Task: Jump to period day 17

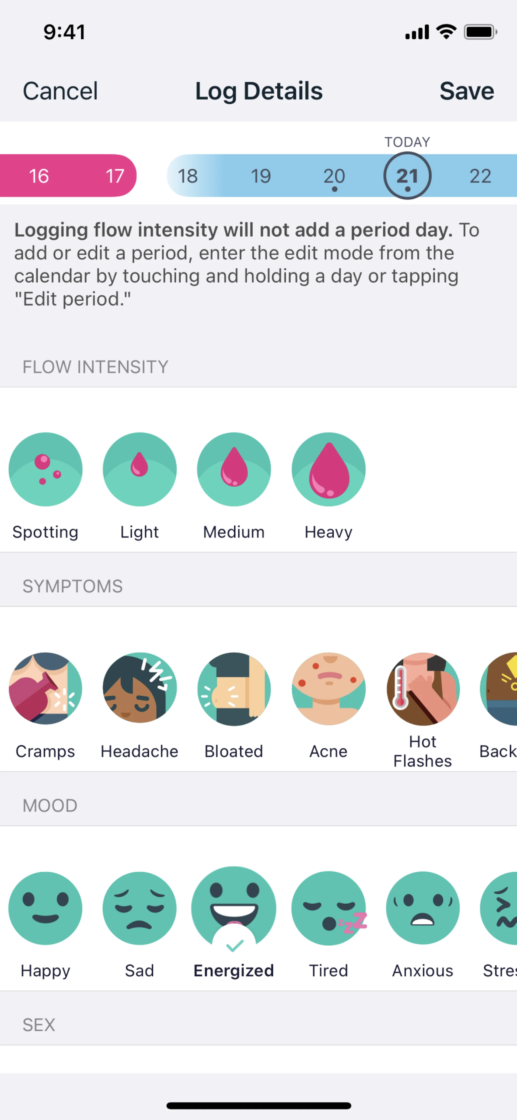Action: pyautogui.click(x=115, y=176)
